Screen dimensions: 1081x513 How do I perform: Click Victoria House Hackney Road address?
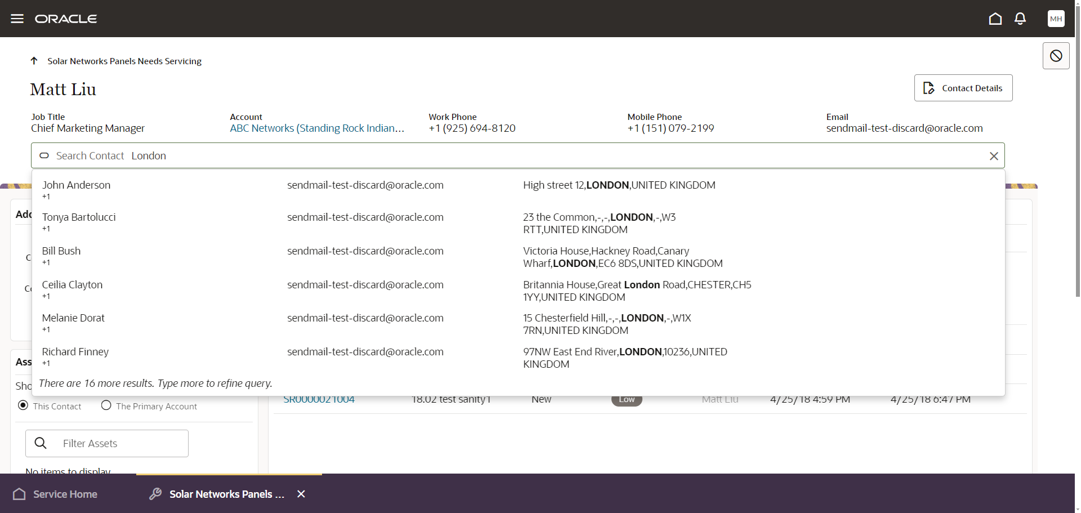pyautogui.click(x=623, y=257)
